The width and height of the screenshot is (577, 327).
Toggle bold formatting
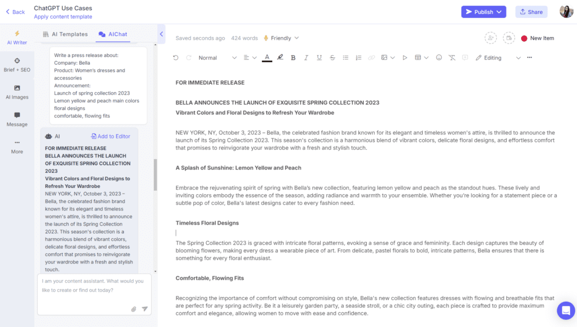(293, 57)
